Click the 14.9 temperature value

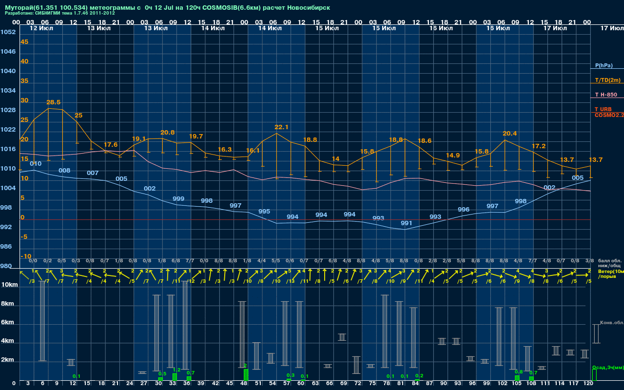pos(453,156)
